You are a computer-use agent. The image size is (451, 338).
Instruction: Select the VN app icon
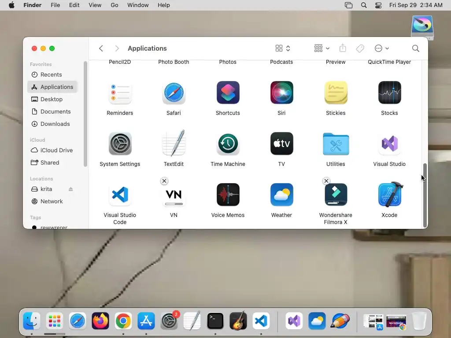click(x=174, y=195)
